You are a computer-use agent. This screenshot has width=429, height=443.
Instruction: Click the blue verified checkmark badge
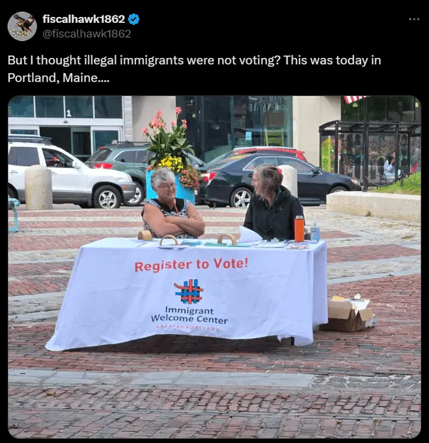click(x=133, y=19)
